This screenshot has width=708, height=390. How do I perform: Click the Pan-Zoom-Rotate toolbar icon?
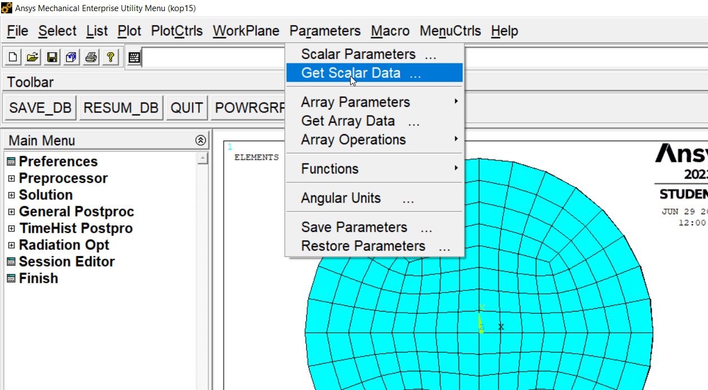point(71,57)
